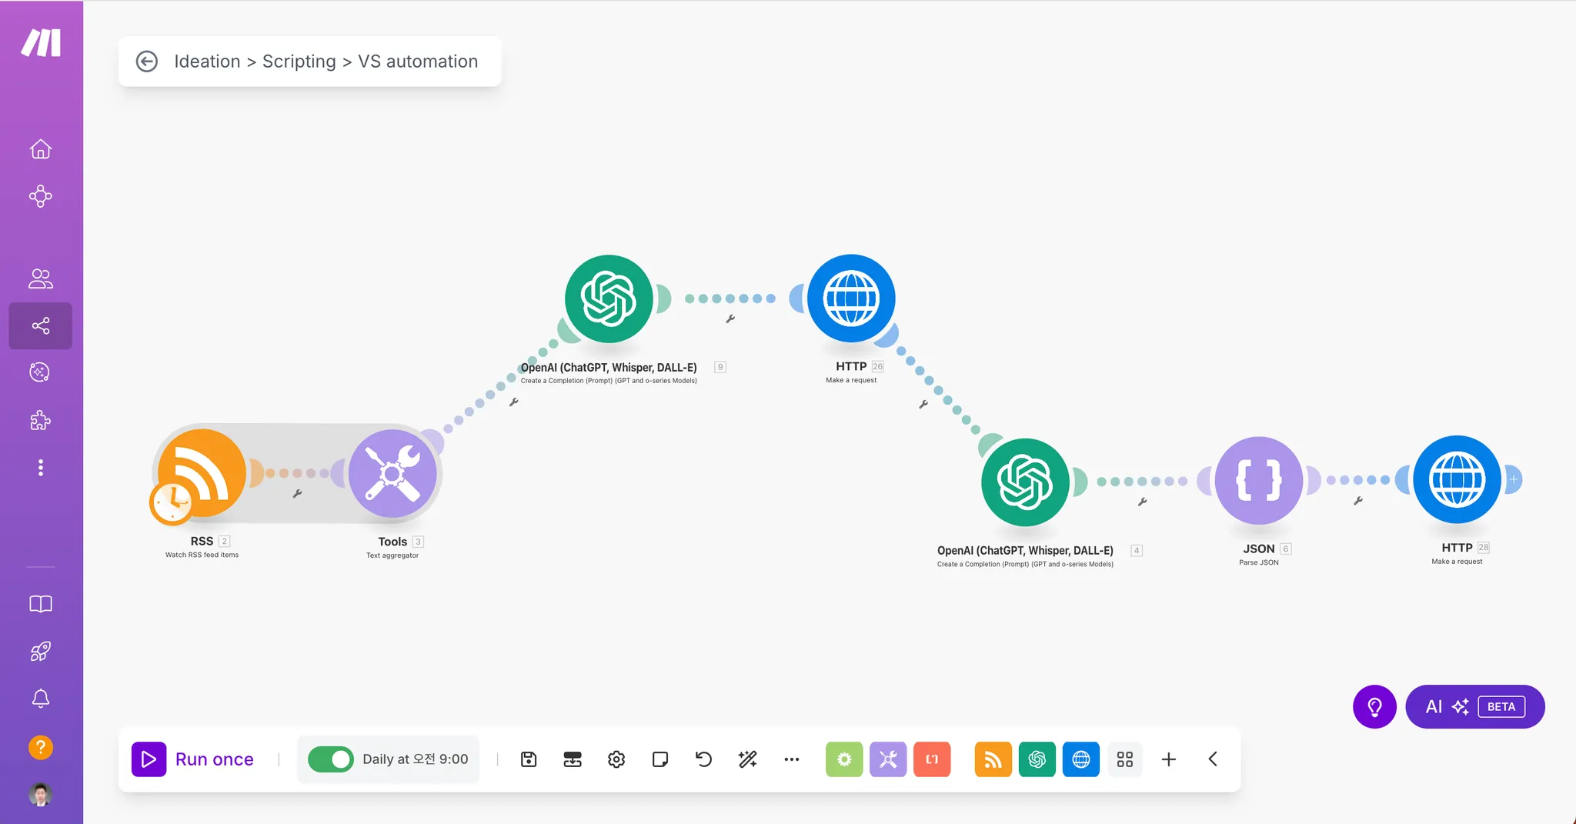
Task: Click the Text aggregator label
Action: point(392,555)
